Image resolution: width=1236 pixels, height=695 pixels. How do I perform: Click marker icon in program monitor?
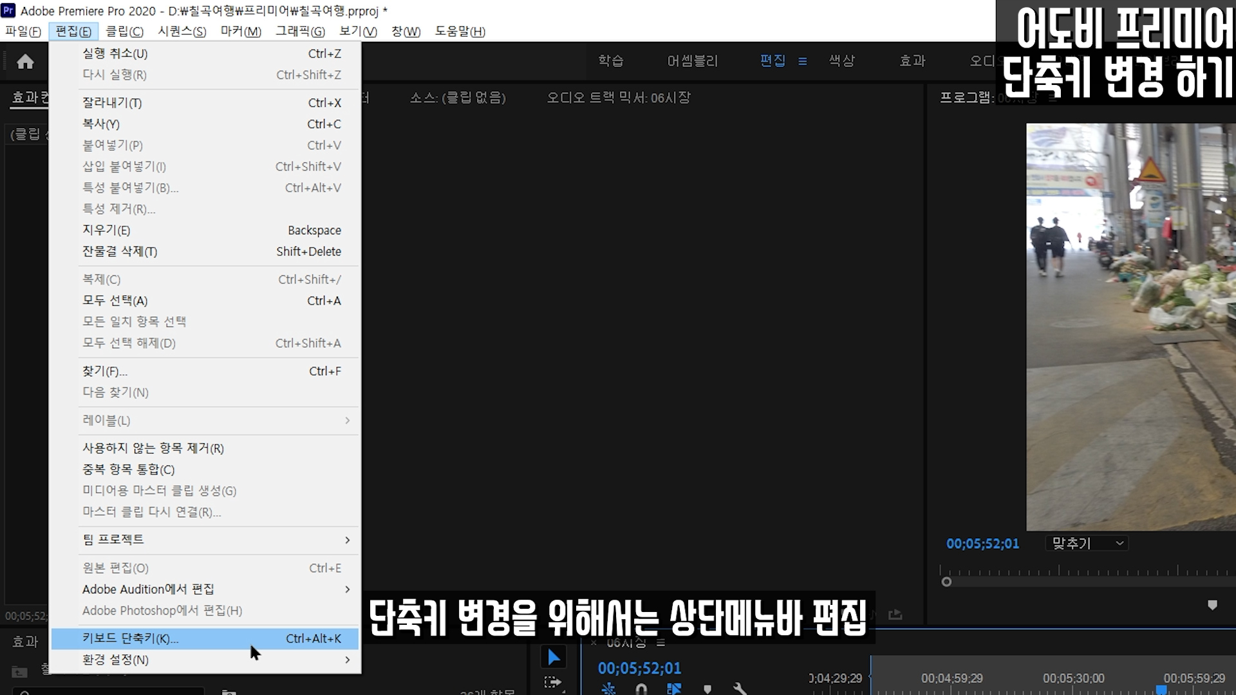pos(1212,605)
